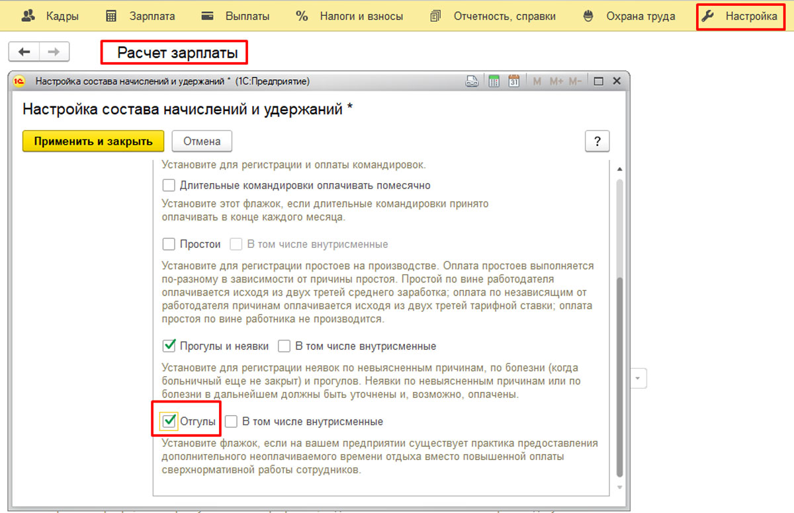Click the M- memory subtract button
The width and height of the screenshot is (794, 513).
click(x=575, y=81)
